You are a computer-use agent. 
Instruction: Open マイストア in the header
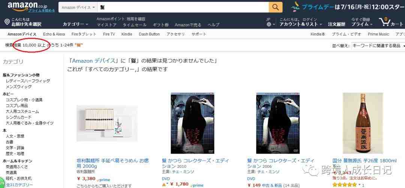[106, 25]
